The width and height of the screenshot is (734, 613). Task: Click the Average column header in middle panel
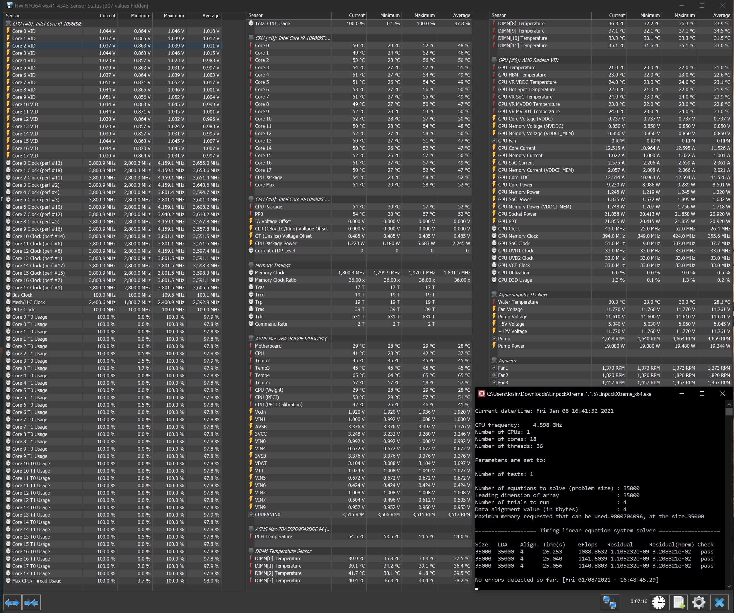pos(461,16)
